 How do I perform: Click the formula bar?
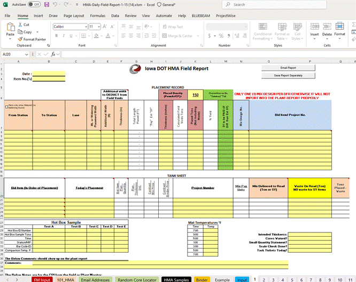pyautogui.click(x=208, y=54)
